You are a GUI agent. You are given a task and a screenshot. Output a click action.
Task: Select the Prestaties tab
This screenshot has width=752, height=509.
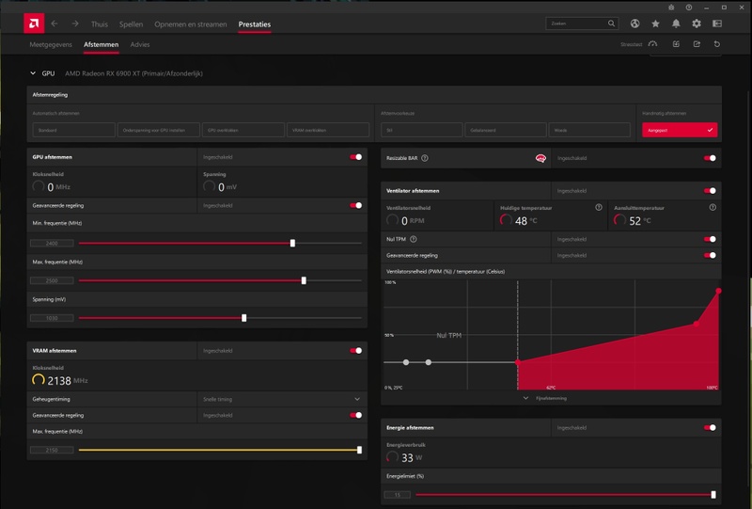tap(254, 24)
